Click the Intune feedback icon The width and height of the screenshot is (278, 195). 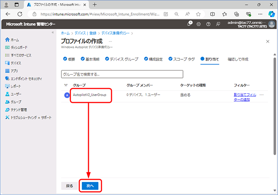[x=218, y=24]
